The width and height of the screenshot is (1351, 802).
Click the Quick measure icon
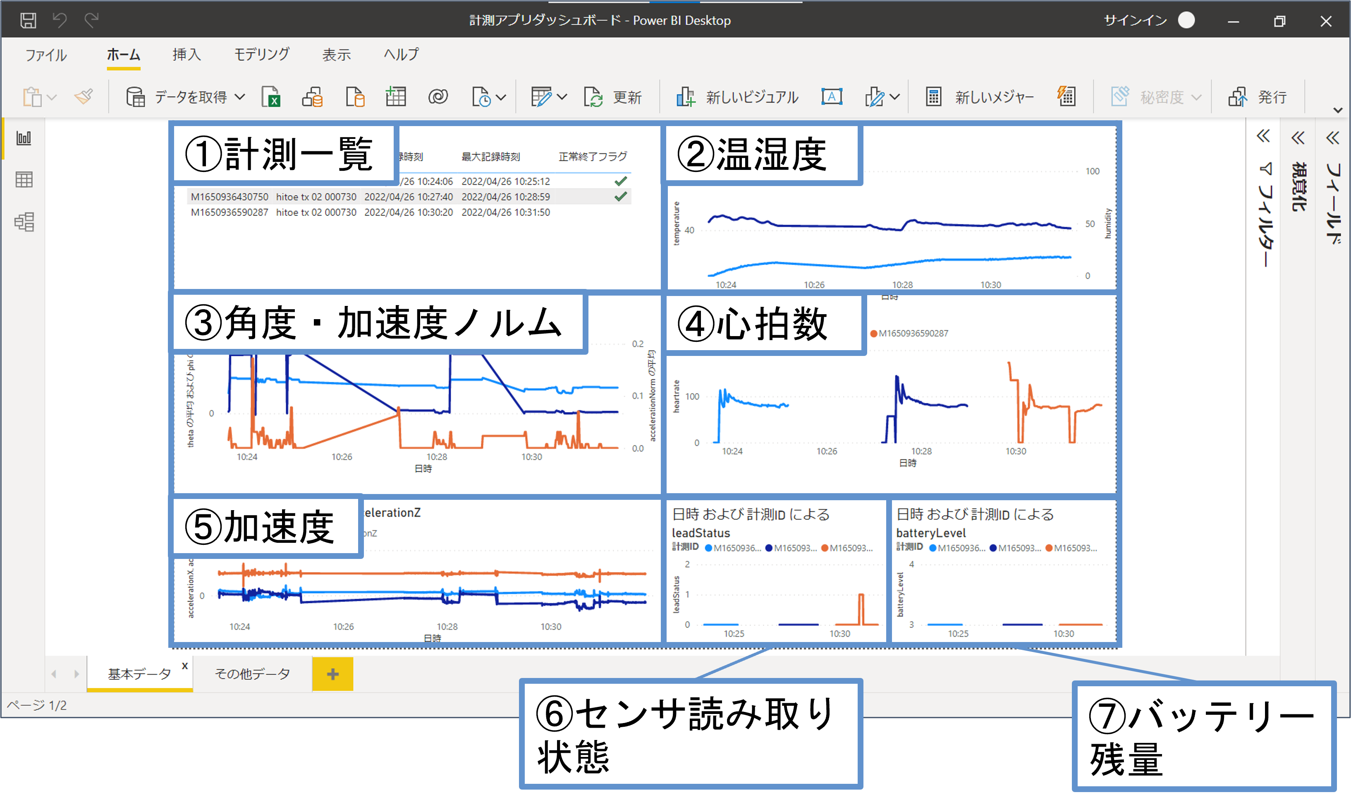coord(1066,96)
